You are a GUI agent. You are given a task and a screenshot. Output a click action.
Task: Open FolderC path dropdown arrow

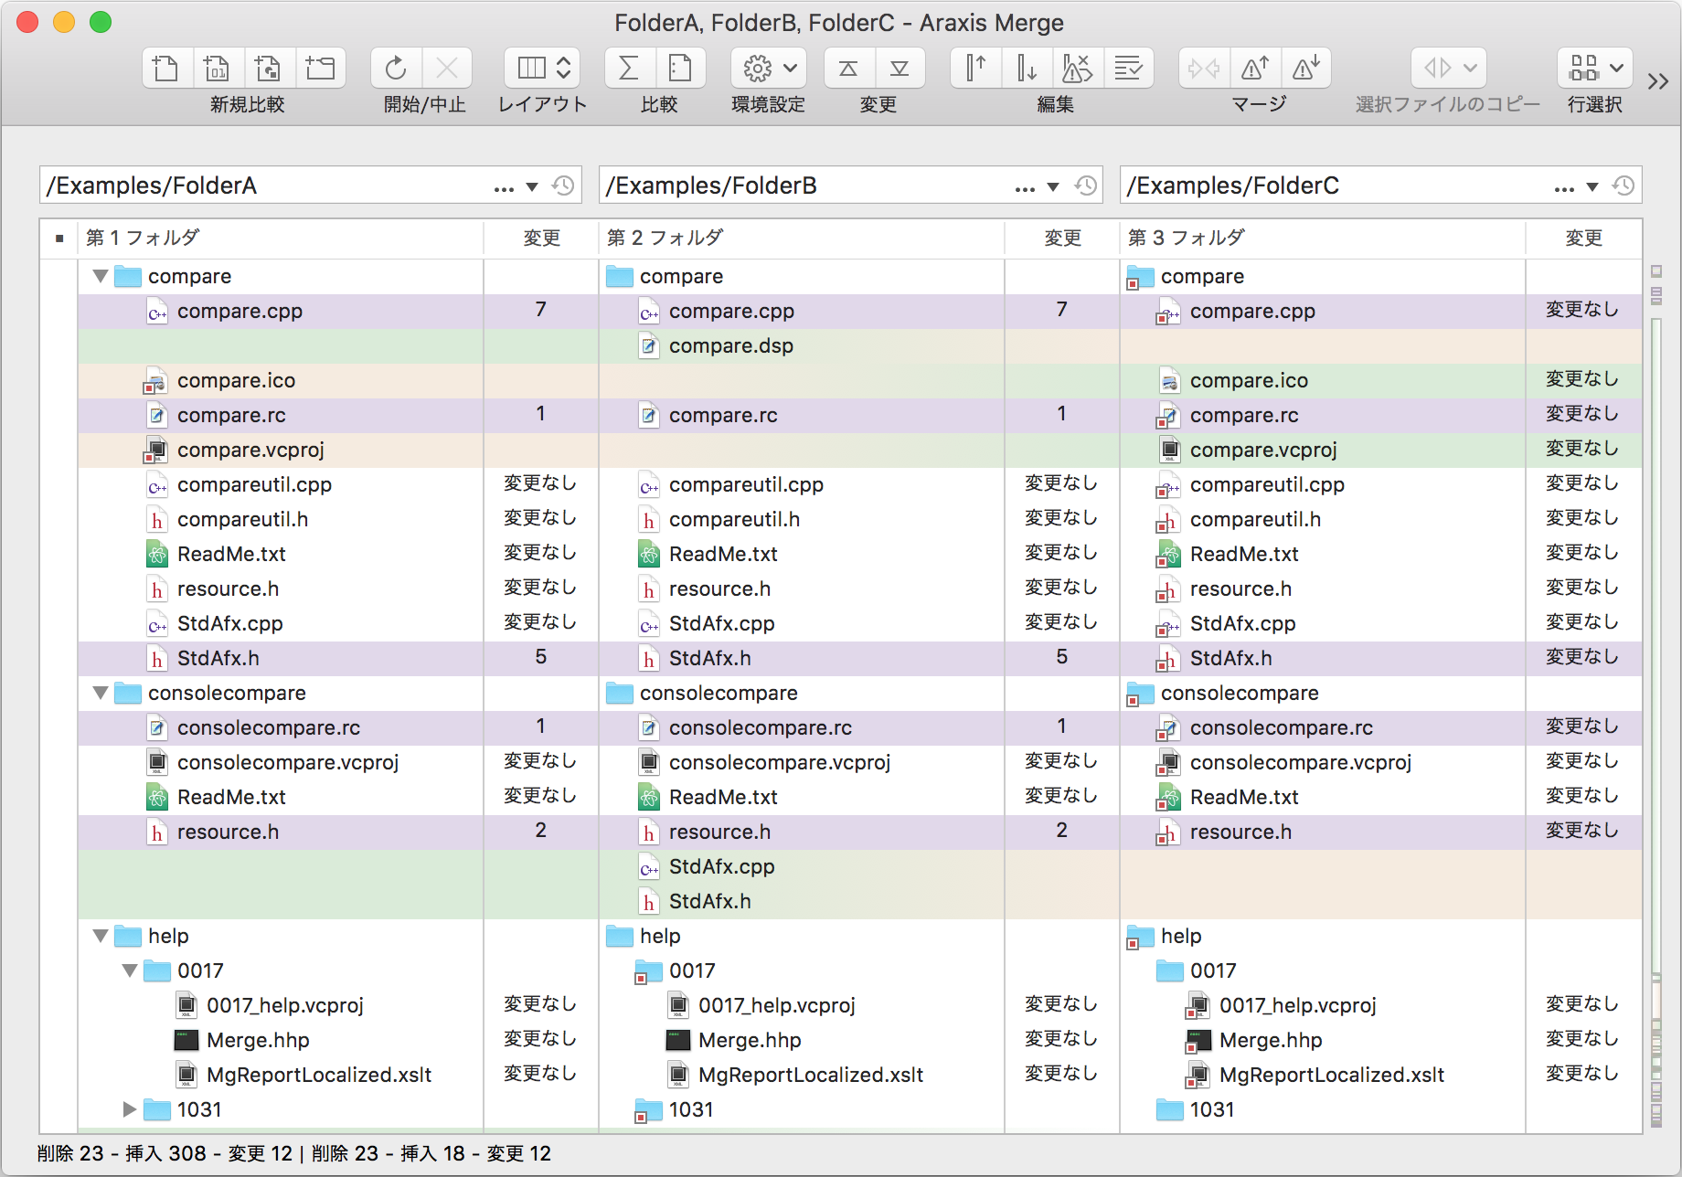pos(1592,187)
